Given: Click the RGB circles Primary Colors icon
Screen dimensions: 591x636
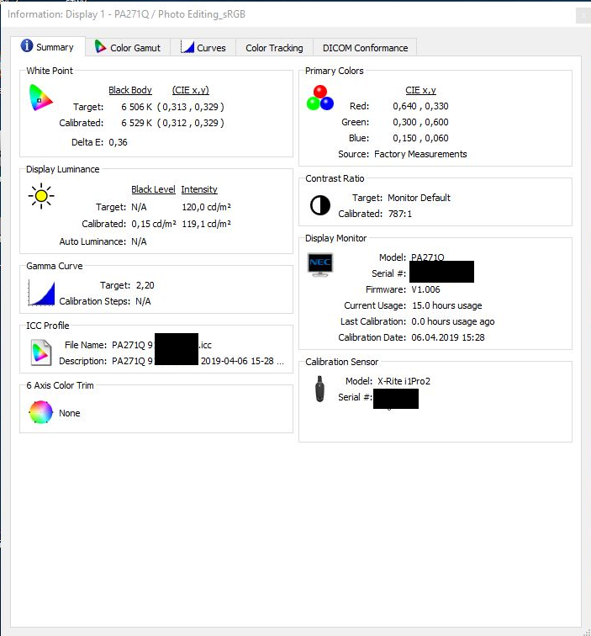Looking at the screenshot, I should tap(319, 98).
